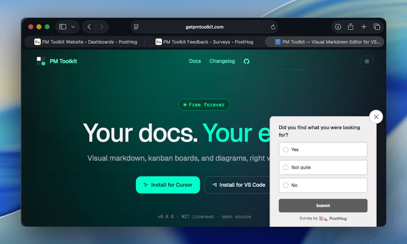
Task: Select the No survey option
Action: (x=323, y=185)
